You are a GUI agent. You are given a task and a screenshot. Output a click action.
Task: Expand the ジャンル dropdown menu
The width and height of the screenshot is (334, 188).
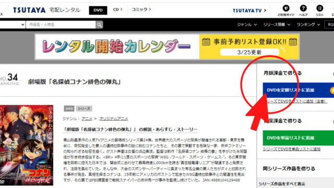point(247,25)
